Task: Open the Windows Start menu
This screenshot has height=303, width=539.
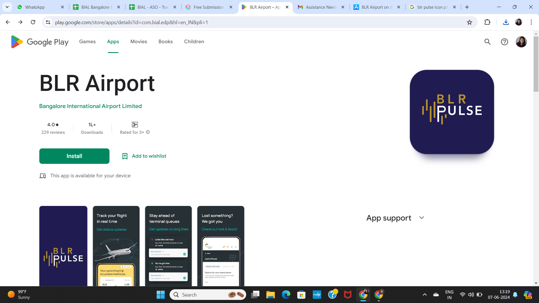Action: tap(161, 295)
